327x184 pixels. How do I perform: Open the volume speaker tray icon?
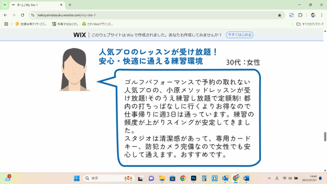pyautogui.click(x=290, y=178)
